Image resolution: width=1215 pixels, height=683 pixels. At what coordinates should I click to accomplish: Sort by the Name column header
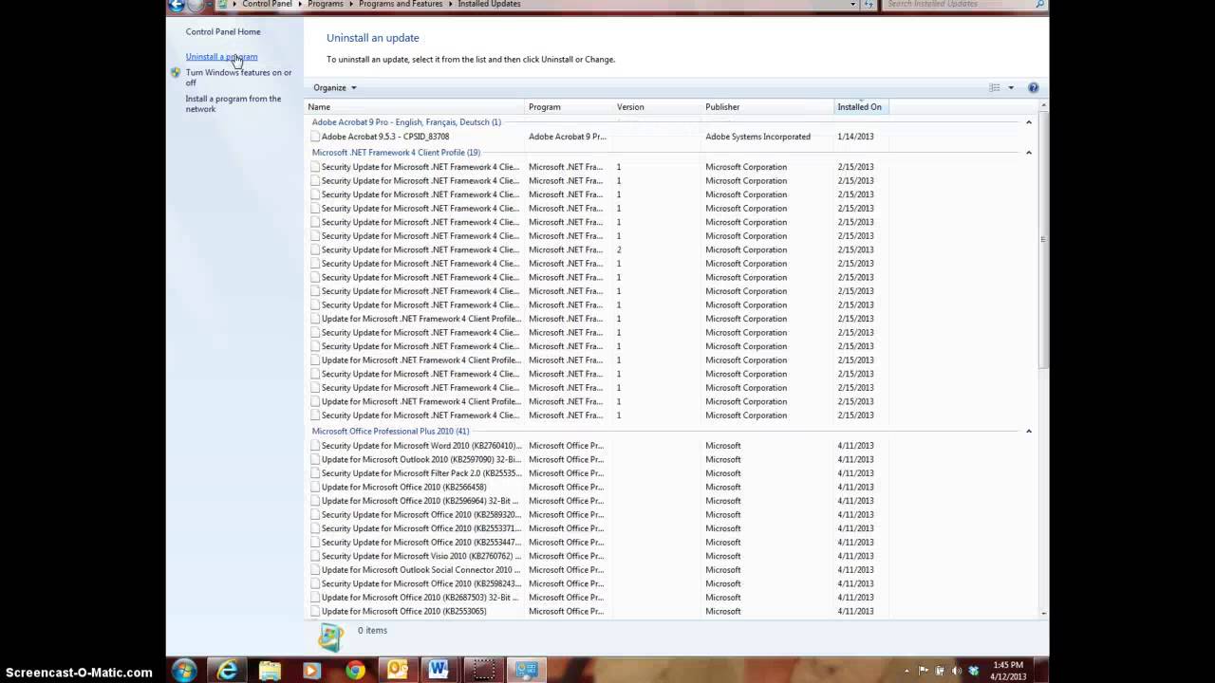415,107
